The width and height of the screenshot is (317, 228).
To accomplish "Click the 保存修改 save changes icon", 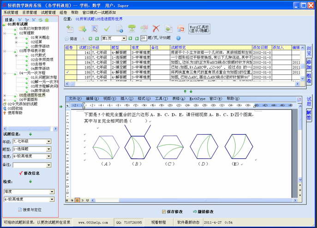I will (x=164, y=211).
